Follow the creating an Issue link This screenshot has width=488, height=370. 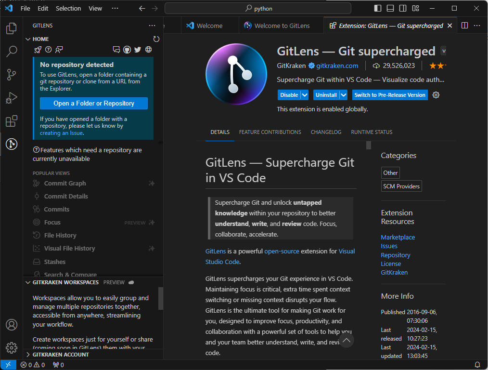pyautogui.click(x=61, y=133)
